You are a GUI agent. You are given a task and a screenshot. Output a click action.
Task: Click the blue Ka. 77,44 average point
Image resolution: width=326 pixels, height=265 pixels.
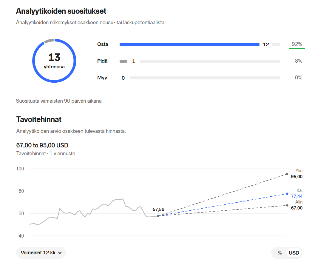[287, 194]
